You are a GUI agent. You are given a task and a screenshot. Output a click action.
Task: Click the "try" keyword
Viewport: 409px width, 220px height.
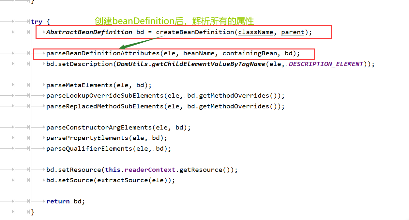37,22
